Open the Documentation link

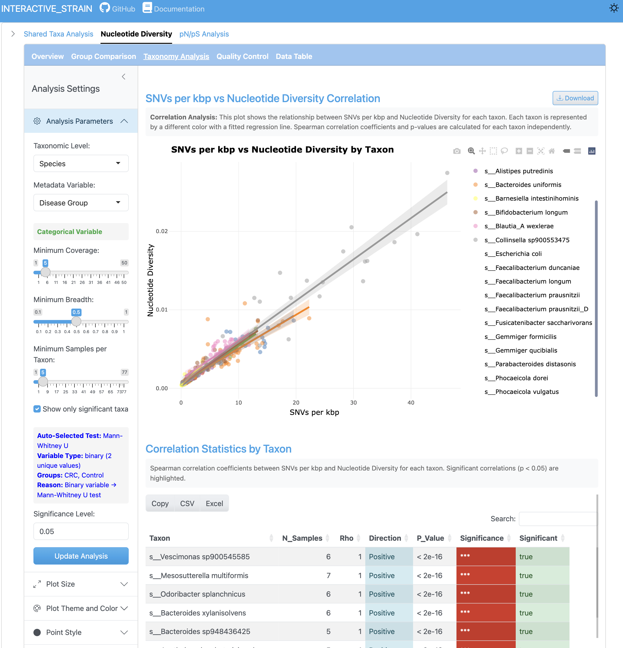click(174, 9)
